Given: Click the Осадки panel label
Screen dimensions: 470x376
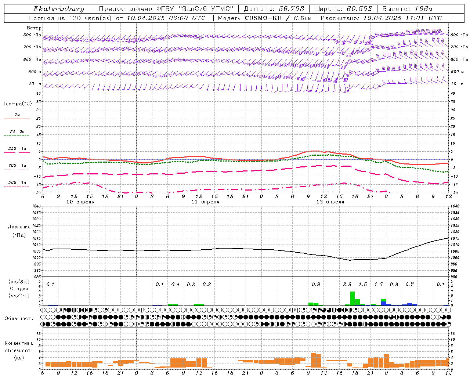Looking at the screenshot, I should click(x=19, y=289).
